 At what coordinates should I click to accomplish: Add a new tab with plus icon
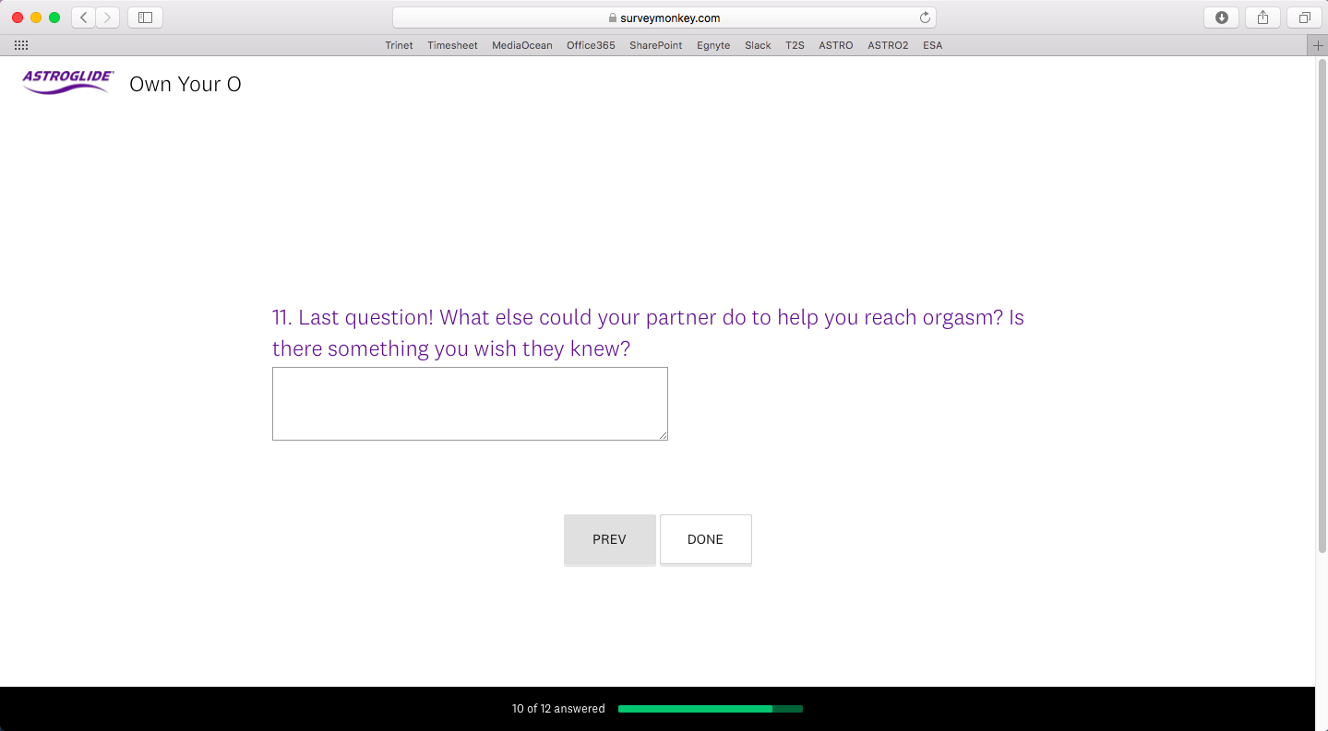click(1318, 45)
